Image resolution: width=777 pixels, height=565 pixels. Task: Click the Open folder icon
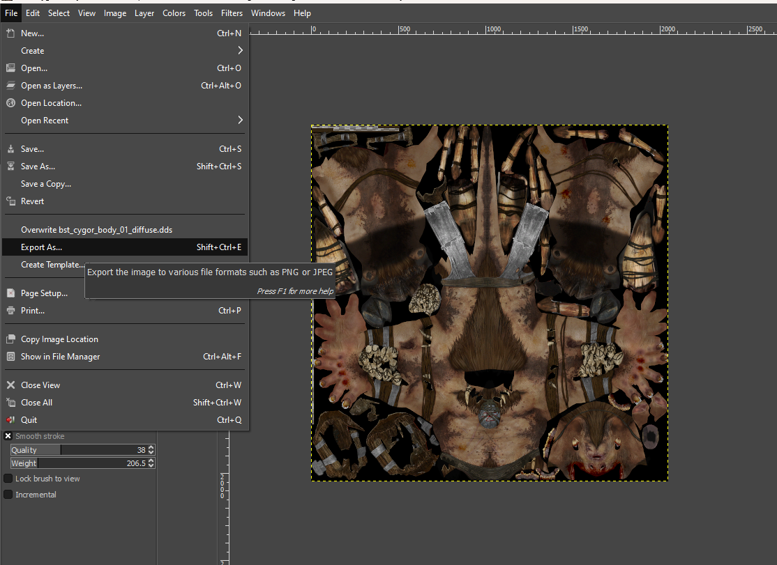[10, 68]
